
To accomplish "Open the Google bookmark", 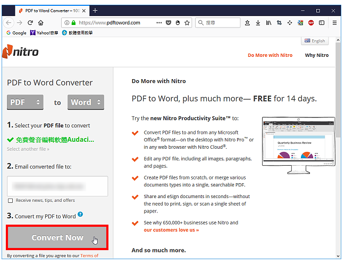I will (16, 33).
